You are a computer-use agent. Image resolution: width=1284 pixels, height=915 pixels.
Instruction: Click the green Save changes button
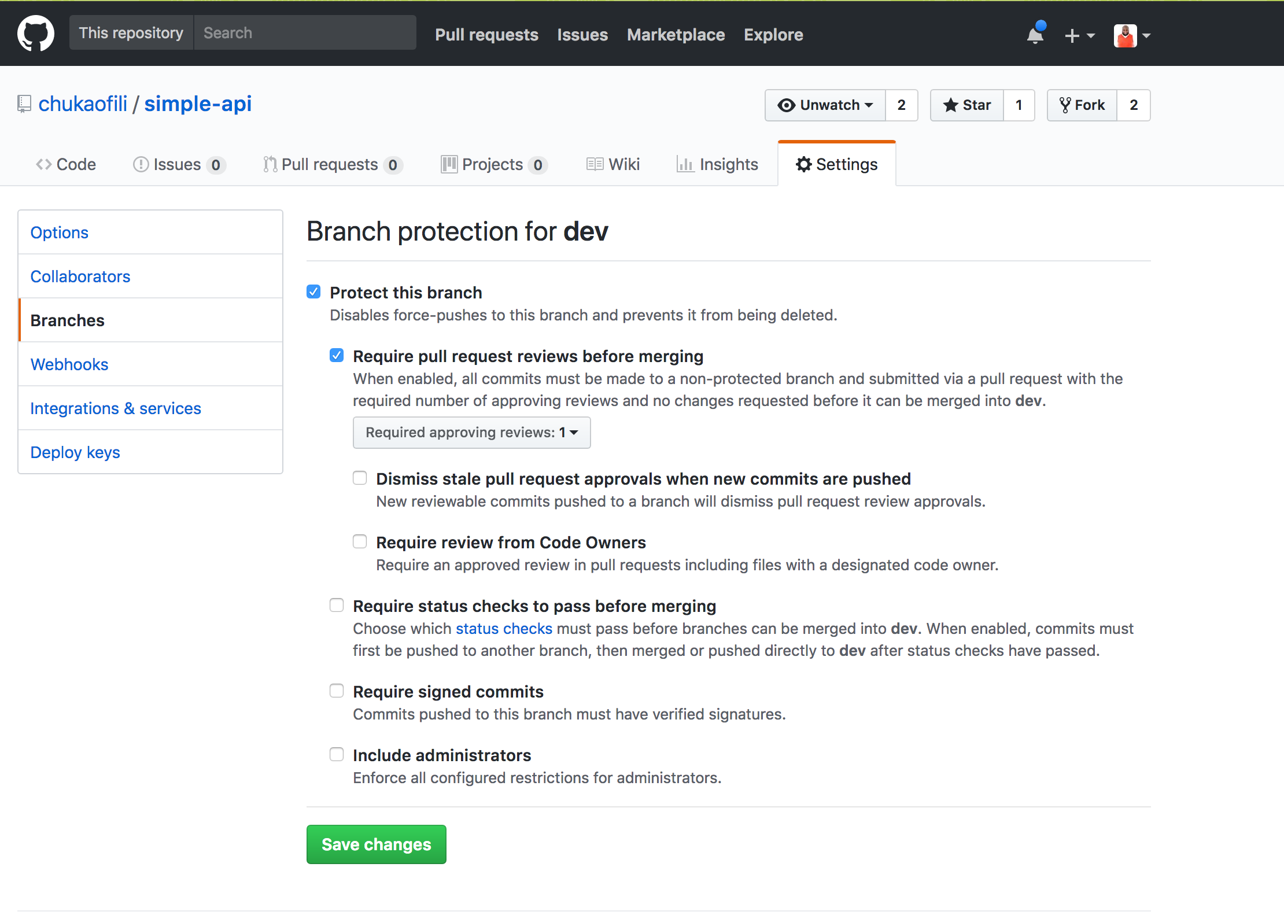pos(376,844)
